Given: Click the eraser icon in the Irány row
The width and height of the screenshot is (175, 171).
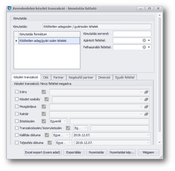Looking at the screenshot, I should click(x=146, y=92).
